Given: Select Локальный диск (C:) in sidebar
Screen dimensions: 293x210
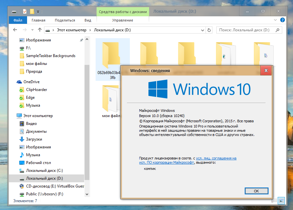Looking at the screenshot, I should click(x=44, y=171).
